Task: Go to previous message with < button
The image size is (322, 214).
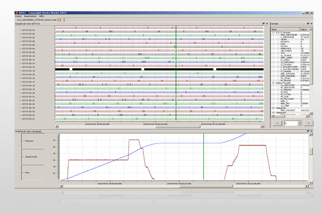Action: [277, 123]
